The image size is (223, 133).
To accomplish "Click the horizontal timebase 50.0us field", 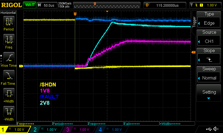I will [47, 5].
